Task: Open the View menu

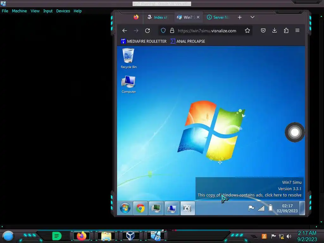Action: pos(35,11)
